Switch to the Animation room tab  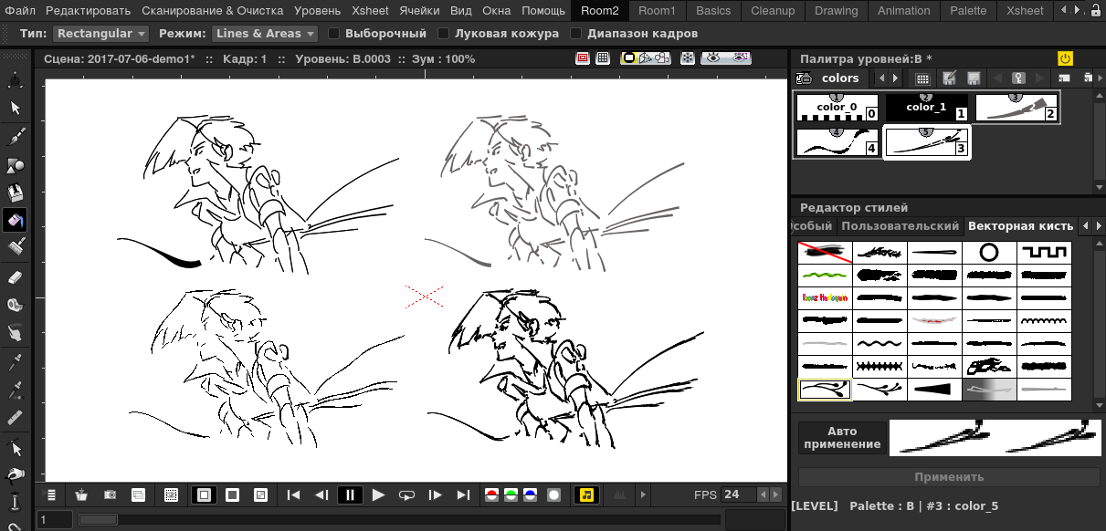click(903, 11)
